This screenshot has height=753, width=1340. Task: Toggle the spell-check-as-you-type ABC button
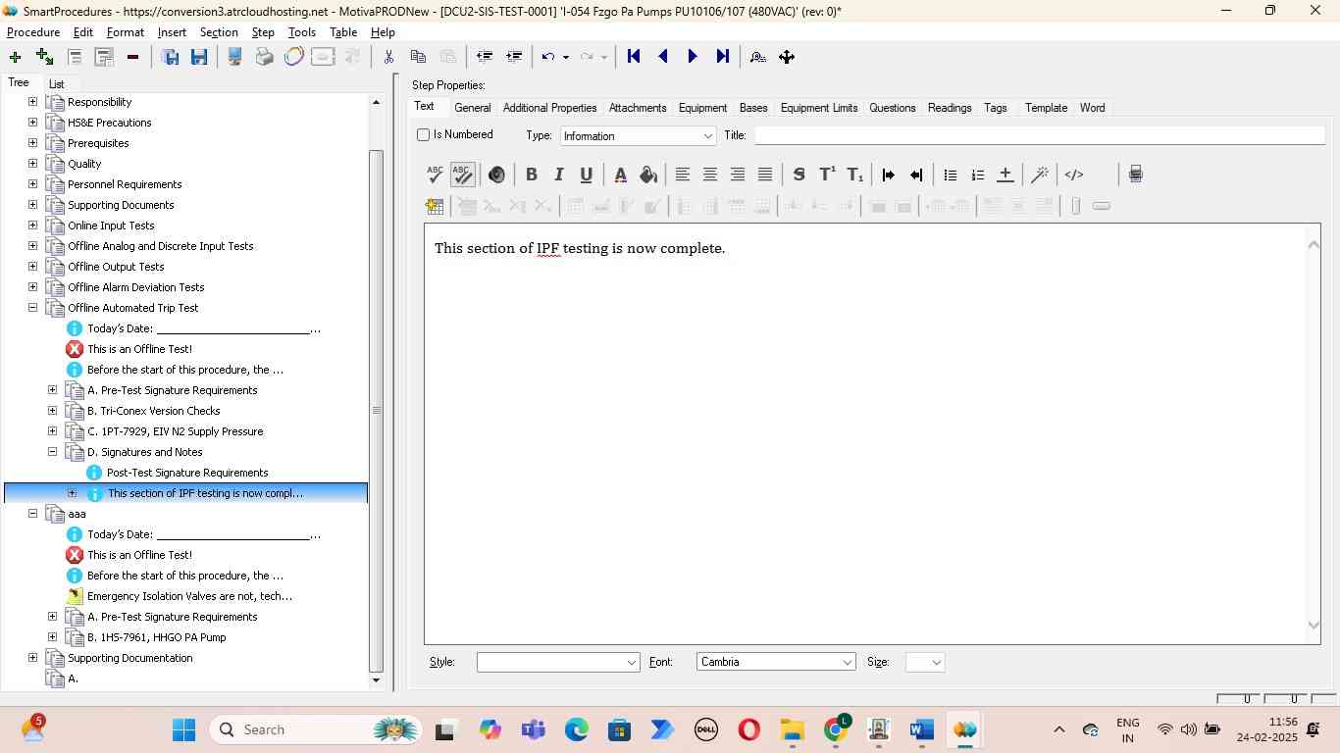pyautogui.click(x=463, y=175)
